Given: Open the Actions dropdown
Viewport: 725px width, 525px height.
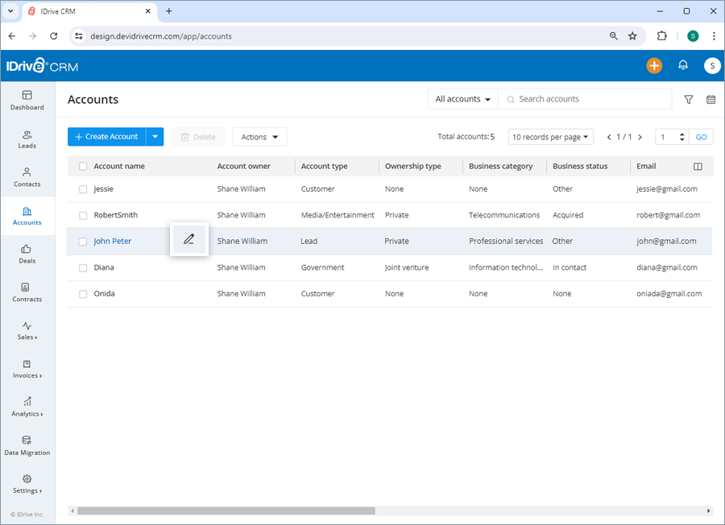Looking at the screenshot, I should [259, 136].
